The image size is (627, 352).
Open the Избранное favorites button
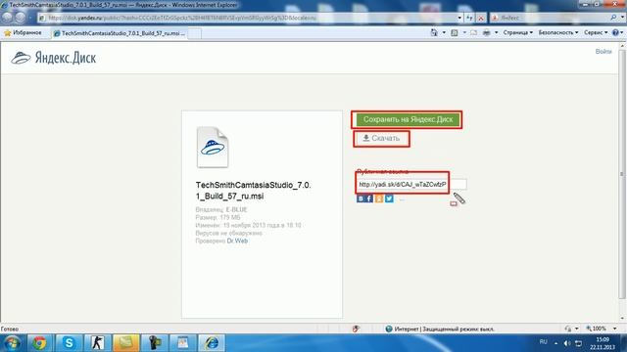[x=24, y=32]
